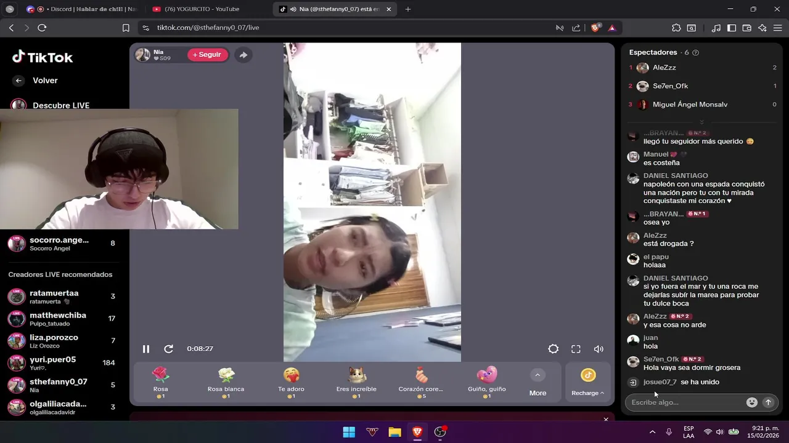789x443 pixels.
Task: Open ratamuertaa recommended live
Action: point(62,297)
